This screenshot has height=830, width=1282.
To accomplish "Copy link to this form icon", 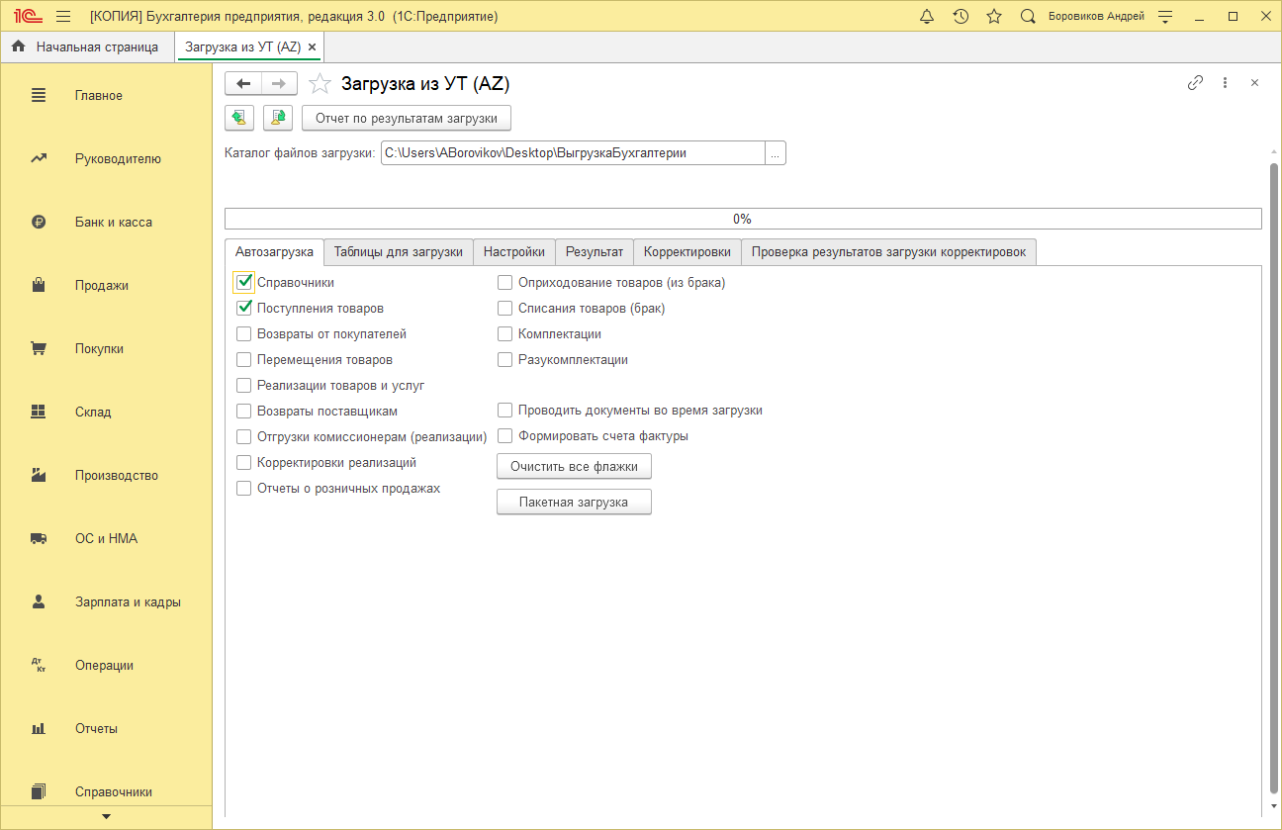I will 1195,83.
